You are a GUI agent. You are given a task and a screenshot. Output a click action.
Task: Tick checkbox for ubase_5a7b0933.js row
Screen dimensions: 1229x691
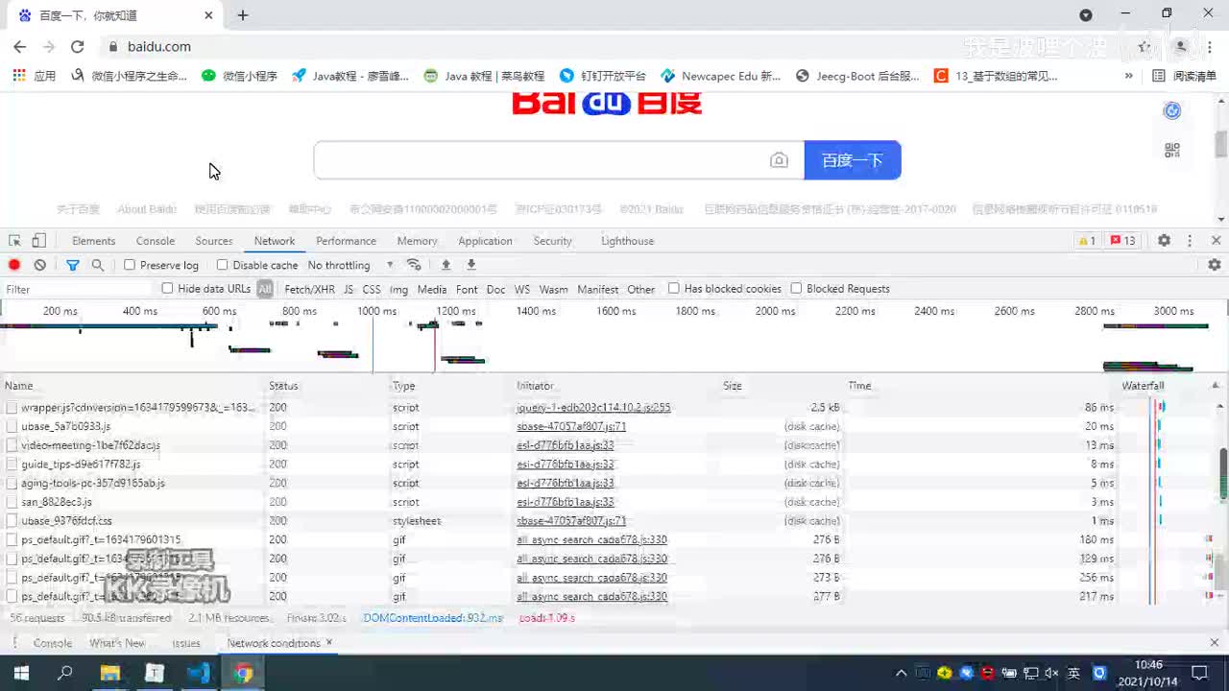[12, 426]
